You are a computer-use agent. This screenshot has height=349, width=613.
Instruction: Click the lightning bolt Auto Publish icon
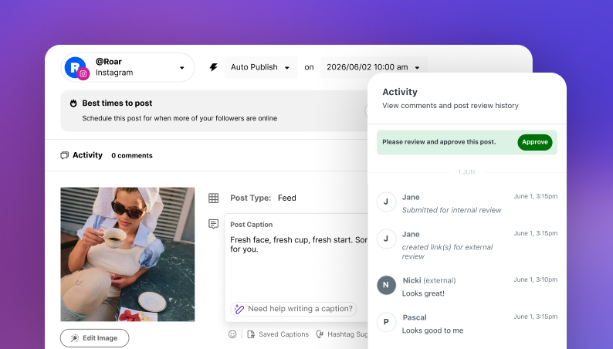click(213, 67)
